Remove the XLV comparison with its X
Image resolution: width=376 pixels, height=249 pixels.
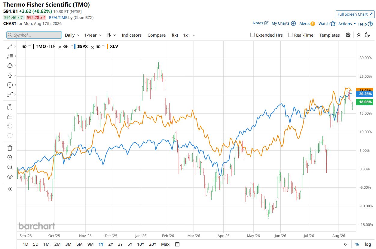tap(93, 47)
